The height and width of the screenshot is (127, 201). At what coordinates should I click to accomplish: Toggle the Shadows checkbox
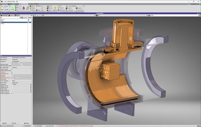(x=12, y=72)
